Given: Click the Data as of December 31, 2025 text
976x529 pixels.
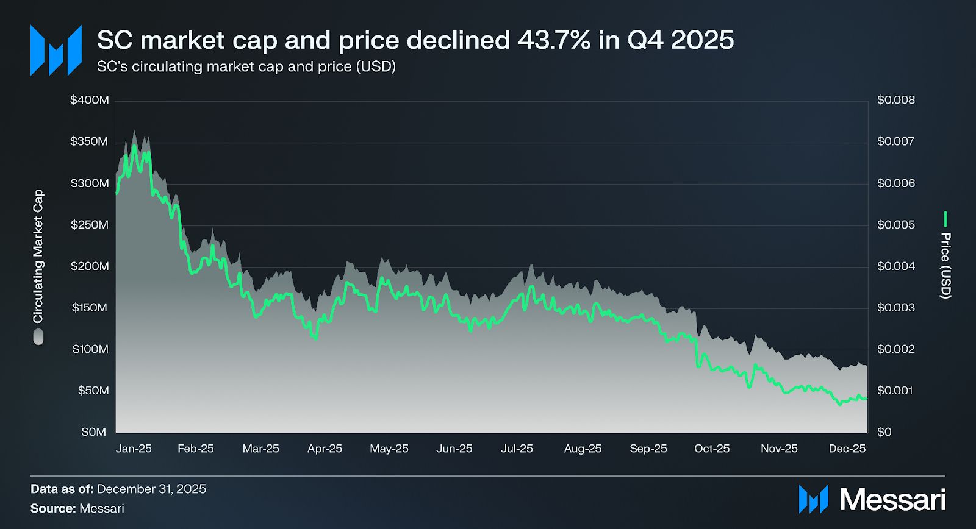Looking at the screenshot, I should point(118,489).
